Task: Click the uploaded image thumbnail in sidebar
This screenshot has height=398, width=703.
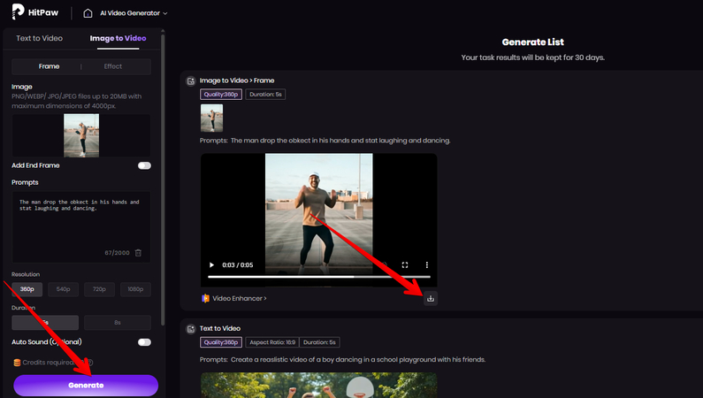Action: coord(81,135)
